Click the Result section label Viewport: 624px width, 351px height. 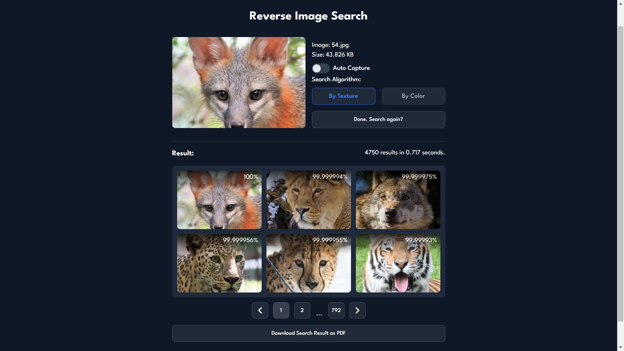[183, 153]
